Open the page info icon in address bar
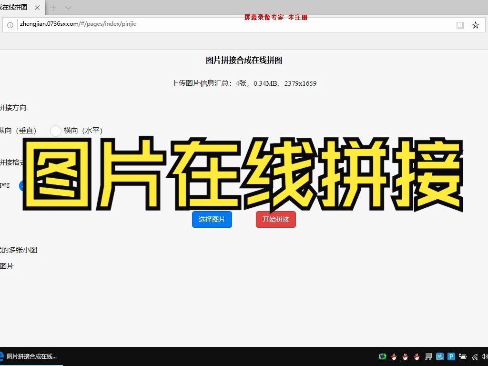The image size is (488, 366). 10,25
